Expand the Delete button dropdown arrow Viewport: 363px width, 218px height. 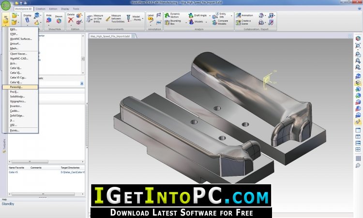(x=71, y=25)
